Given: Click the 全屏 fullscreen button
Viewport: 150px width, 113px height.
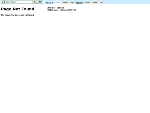Looking at the screenshot, I should [3, 2].
